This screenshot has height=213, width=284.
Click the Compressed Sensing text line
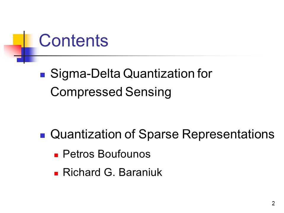click(111, 92)
